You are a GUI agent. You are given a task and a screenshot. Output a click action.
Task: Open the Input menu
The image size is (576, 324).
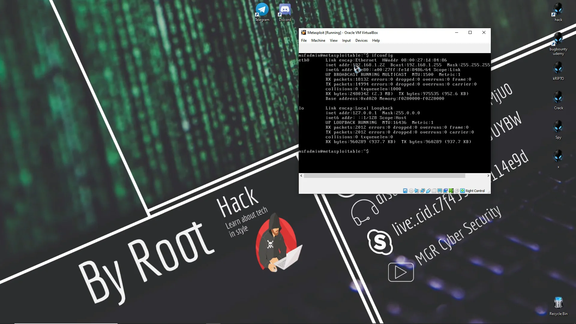[x=346, y=40]
